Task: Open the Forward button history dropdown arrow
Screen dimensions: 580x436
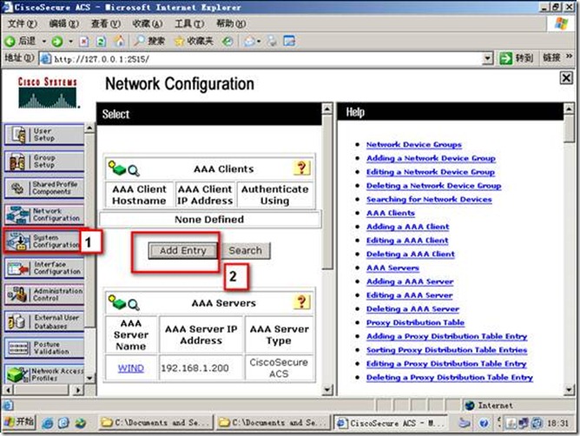Action: pos(70,41)
